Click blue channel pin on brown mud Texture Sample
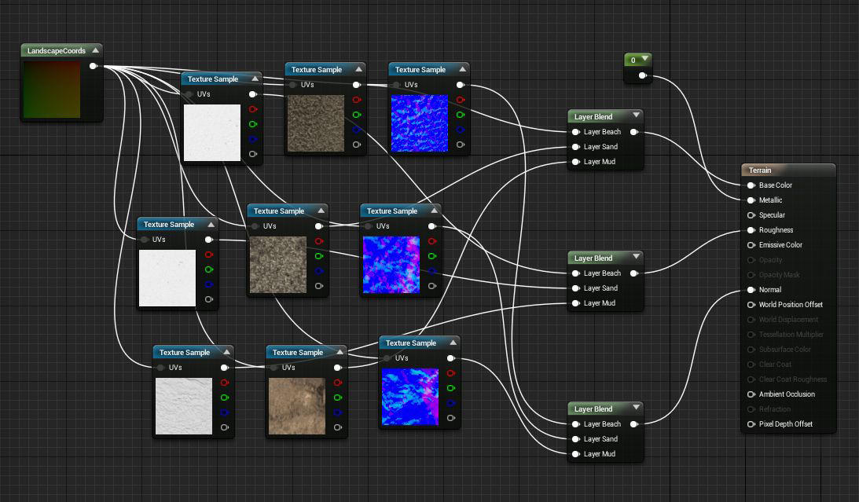The height and width of the screenshot is (502, 859). pyautogui.click(x=338, y=412)
